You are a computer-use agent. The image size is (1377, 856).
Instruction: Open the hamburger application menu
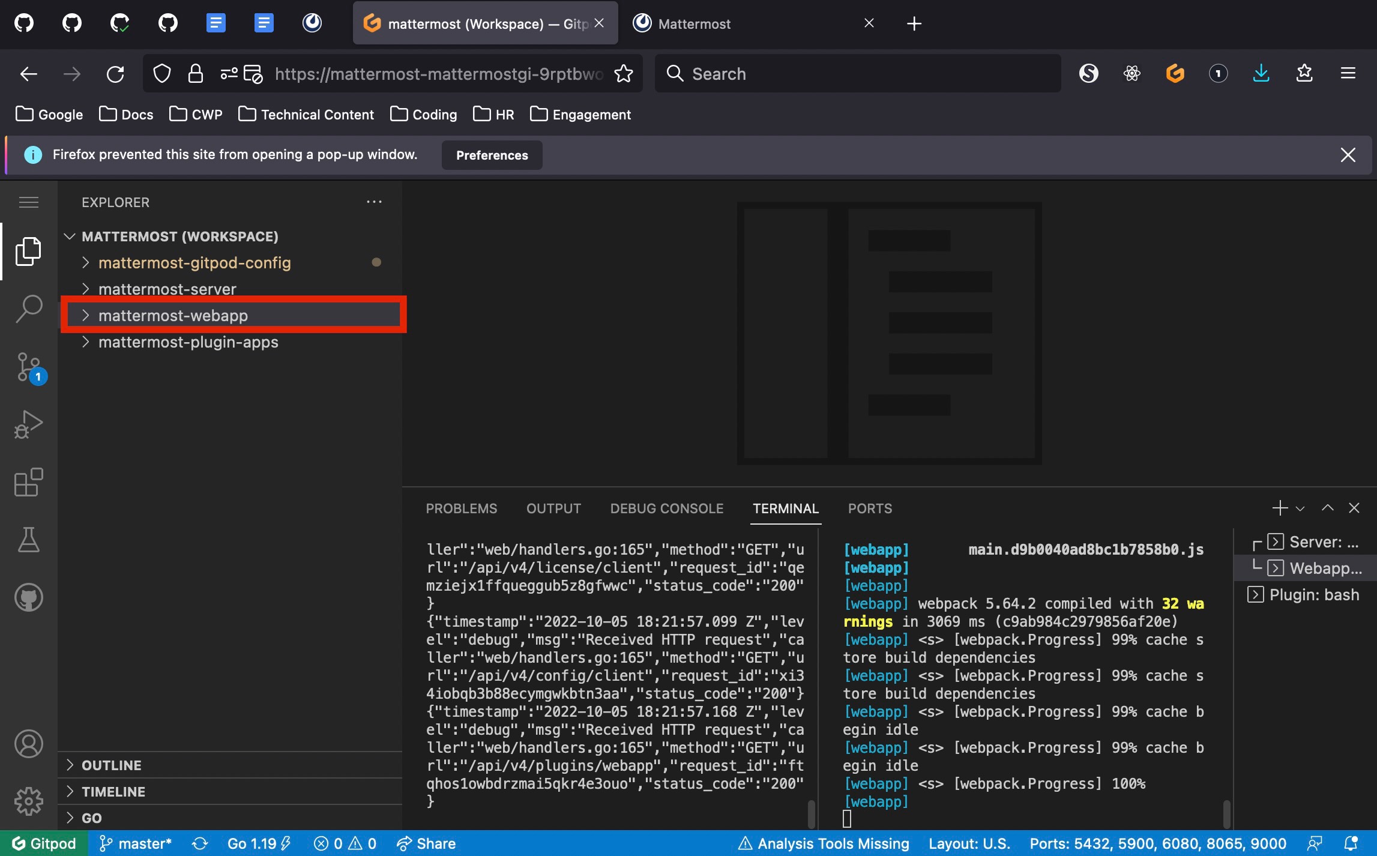28,202
